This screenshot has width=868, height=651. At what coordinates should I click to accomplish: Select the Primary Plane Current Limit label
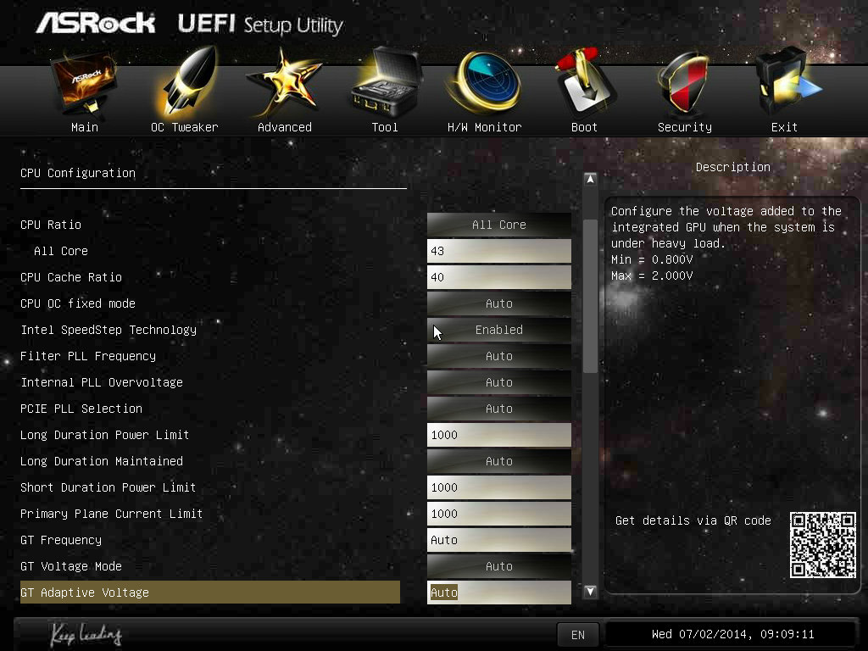pyautogui.click(x=111, y=514)
